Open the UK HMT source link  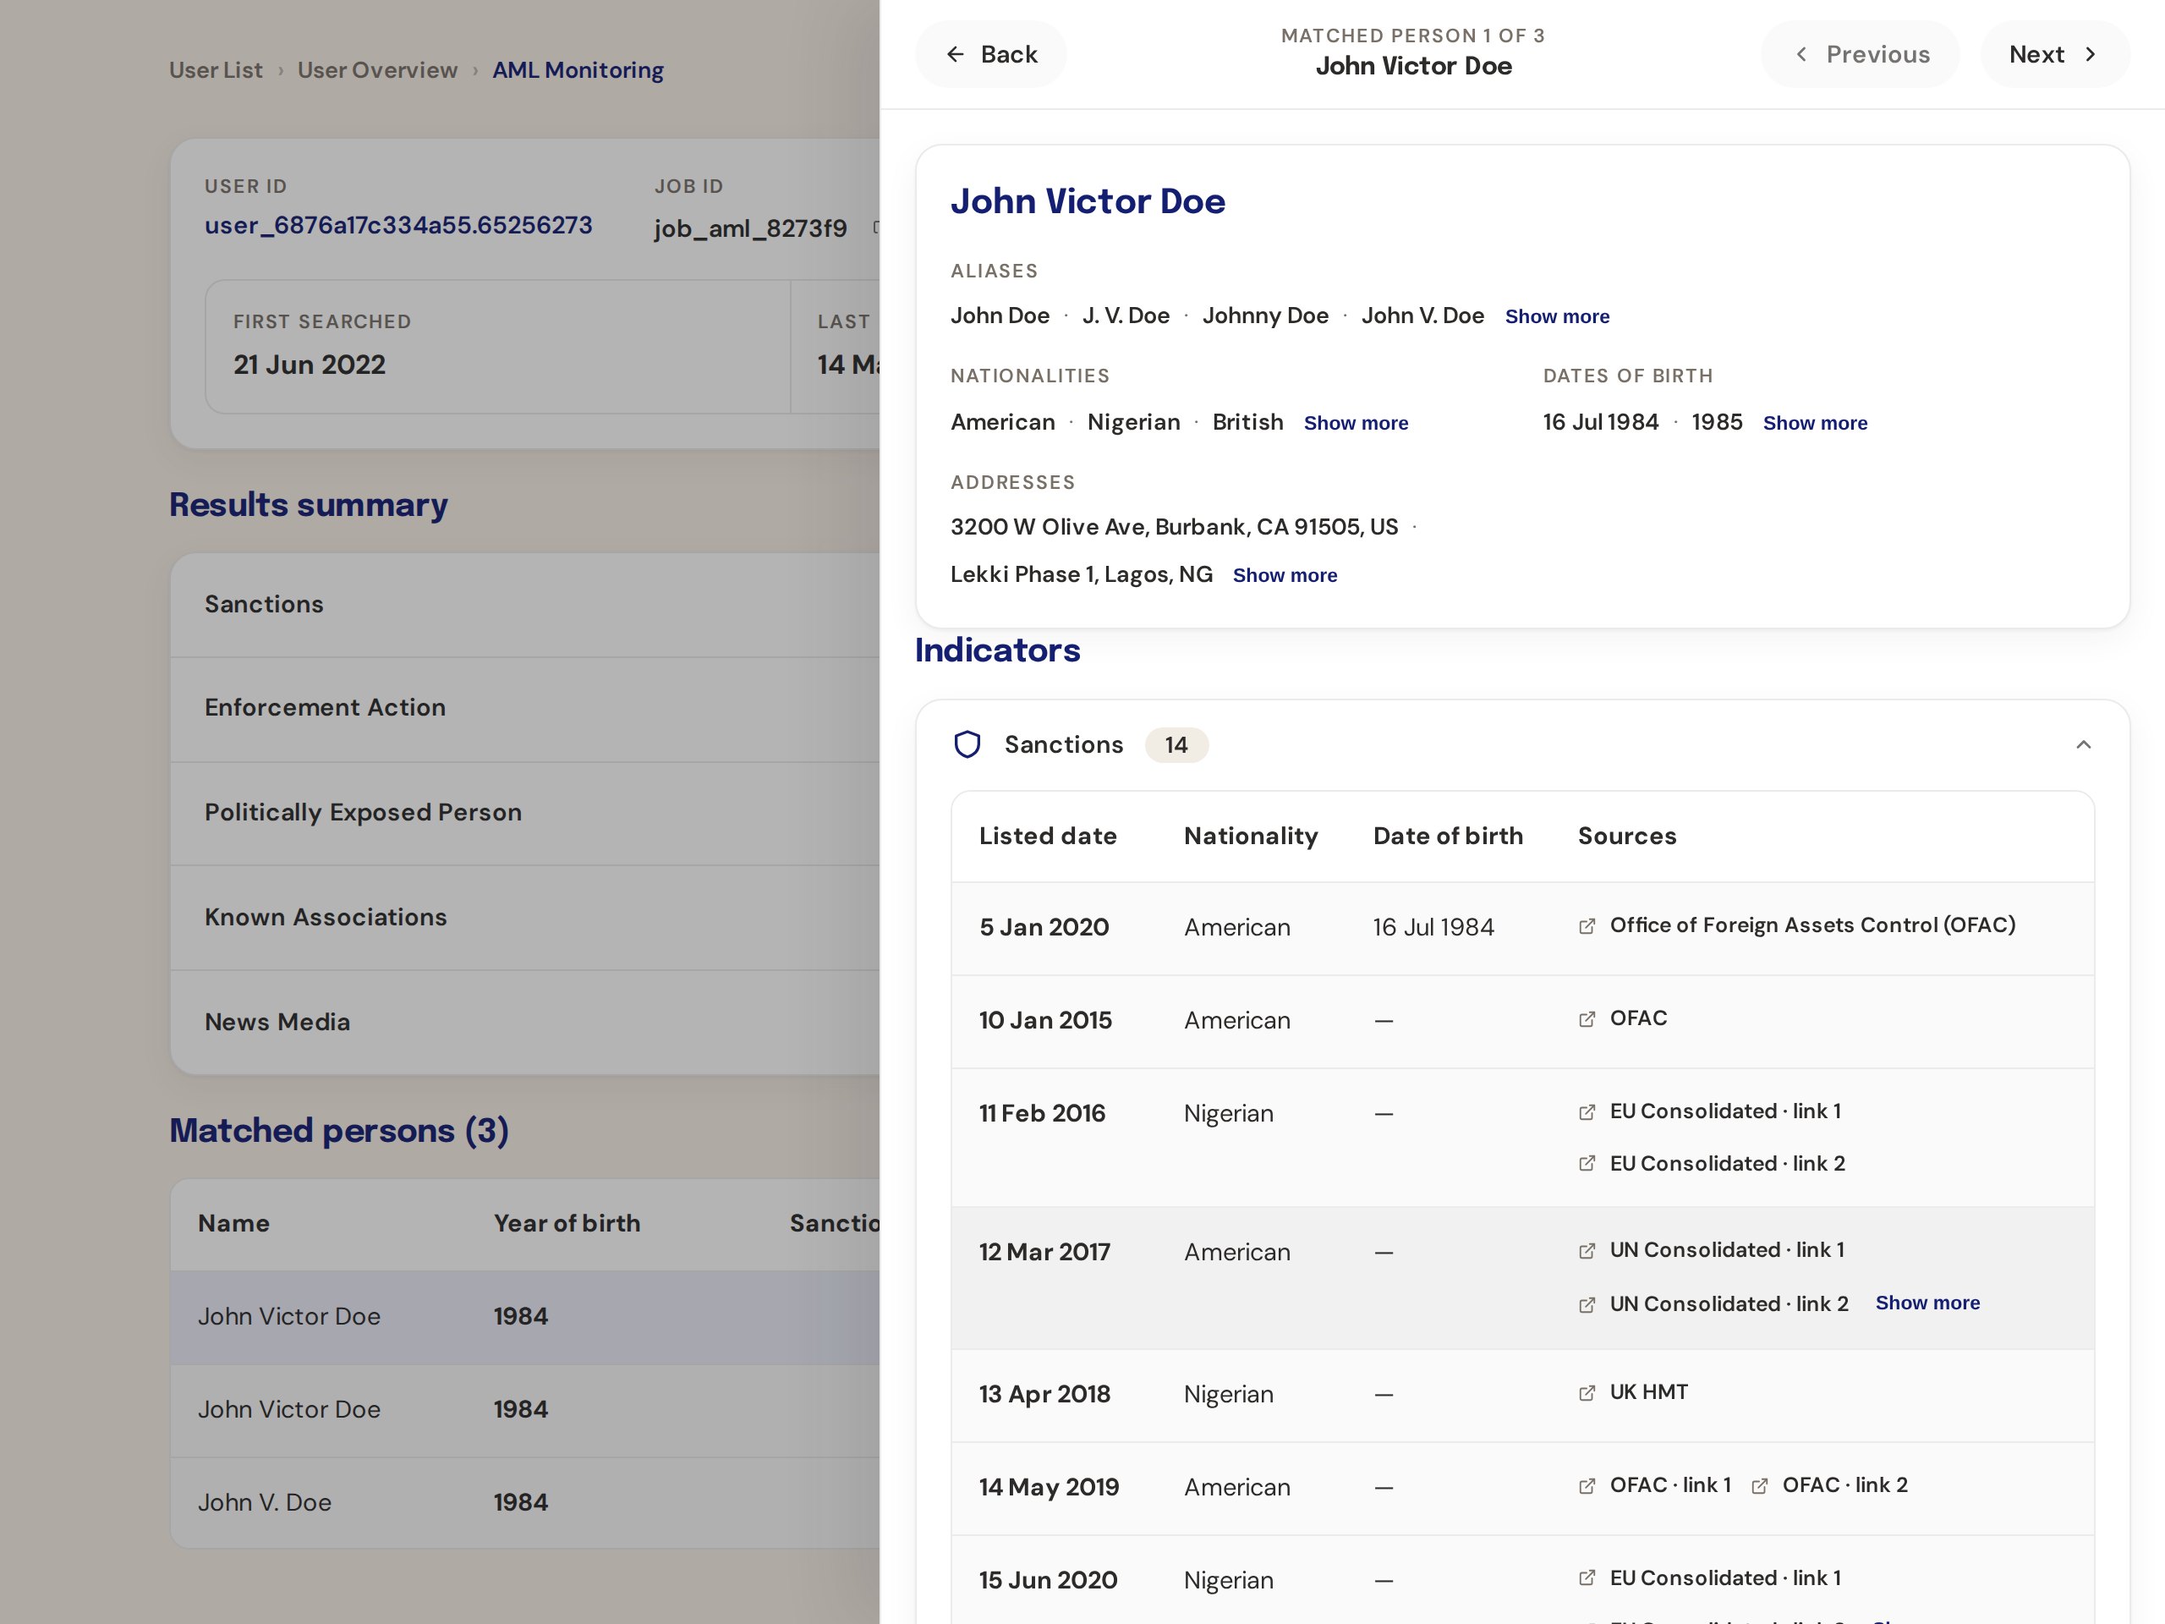[x=1648, y=1392]
